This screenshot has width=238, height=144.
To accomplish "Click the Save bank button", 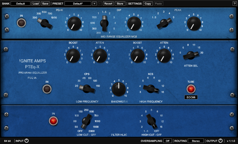I will coord(45,3).
